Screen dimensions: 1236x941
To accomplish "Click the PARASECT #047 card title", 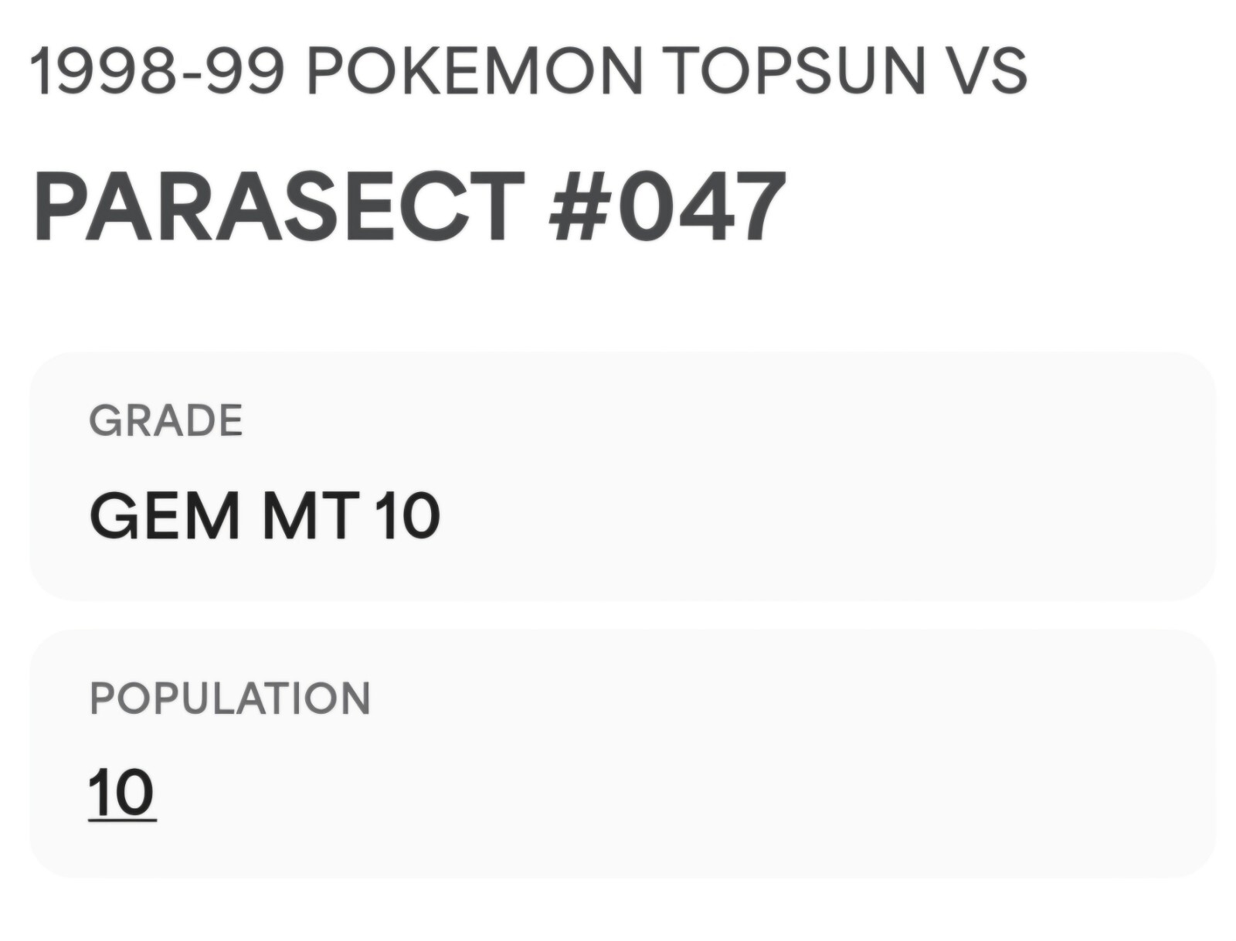I will 409,207.
